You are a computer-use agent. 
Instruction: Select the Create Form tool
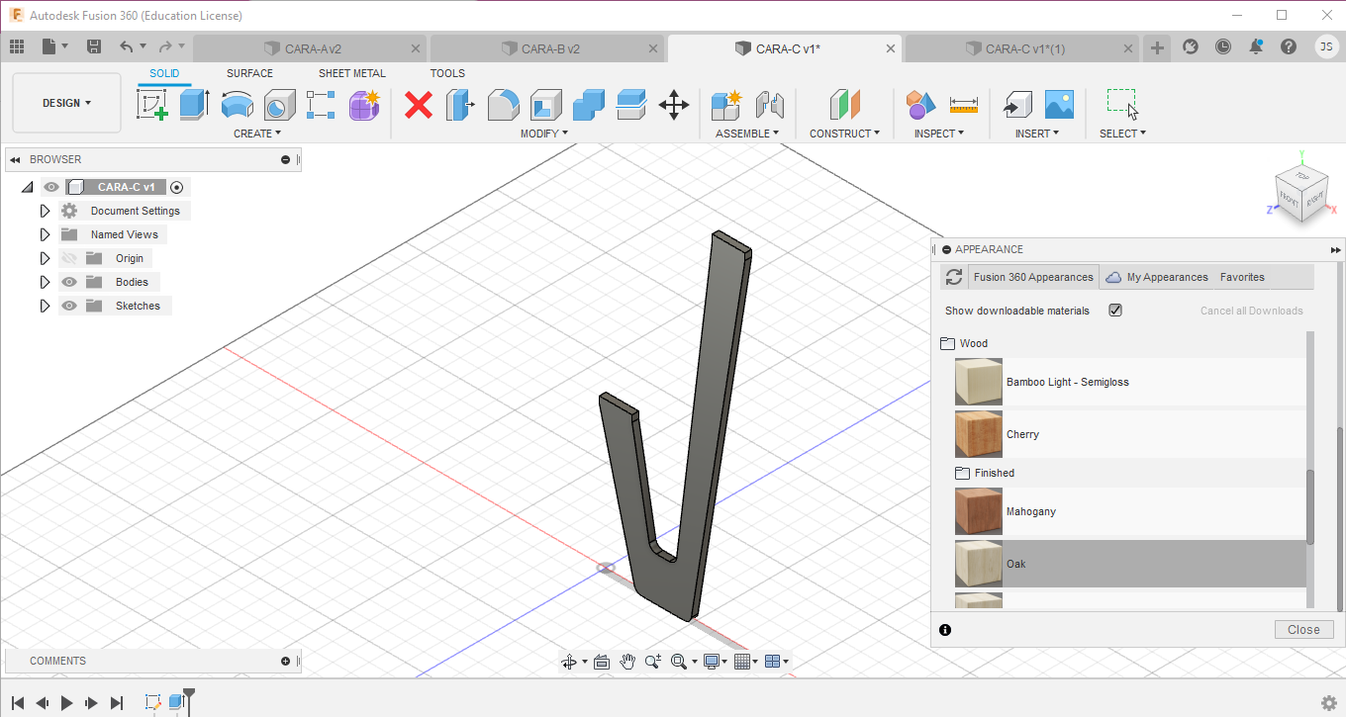(x=364, y=104)
